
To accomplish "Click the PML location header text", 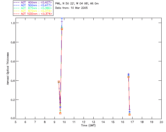I will point(77,4).
